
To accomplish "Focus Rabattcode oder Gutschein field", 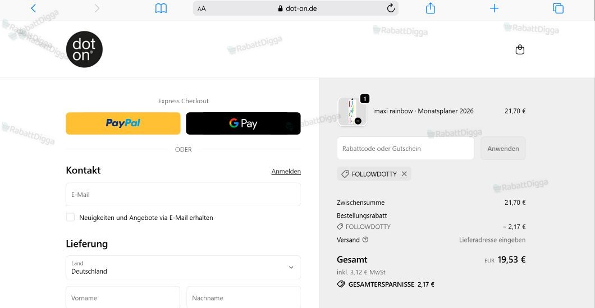I will coord(405,148).
